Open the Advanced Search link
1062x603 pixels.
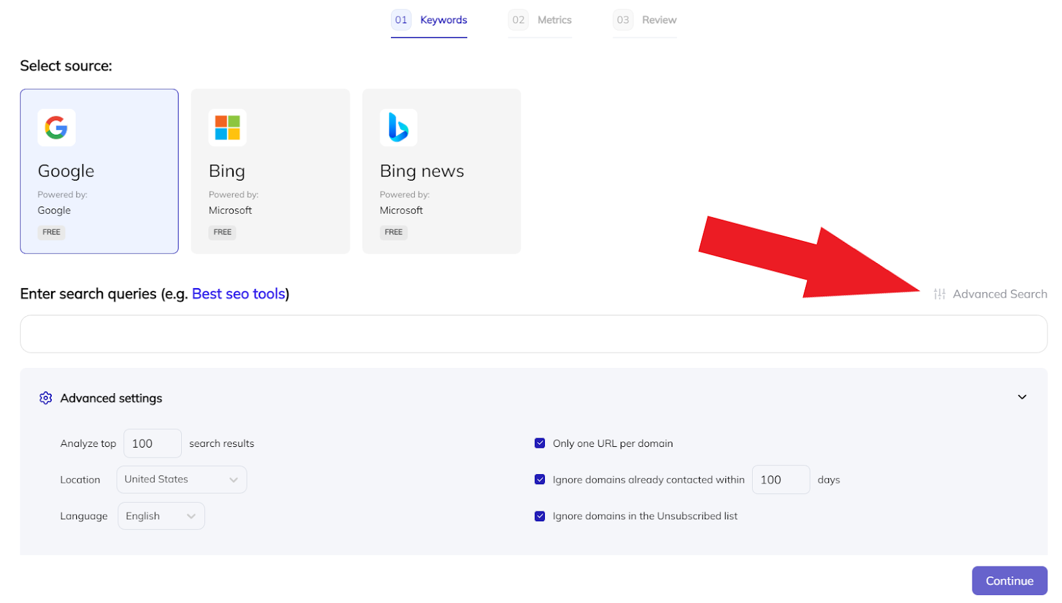tap(990, 294)
